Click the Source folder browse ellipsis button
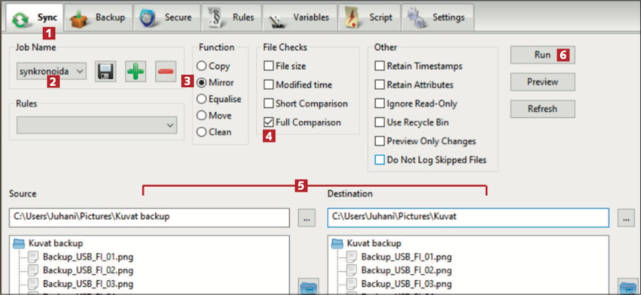The image size is (641, 295). tap(306, 218)
